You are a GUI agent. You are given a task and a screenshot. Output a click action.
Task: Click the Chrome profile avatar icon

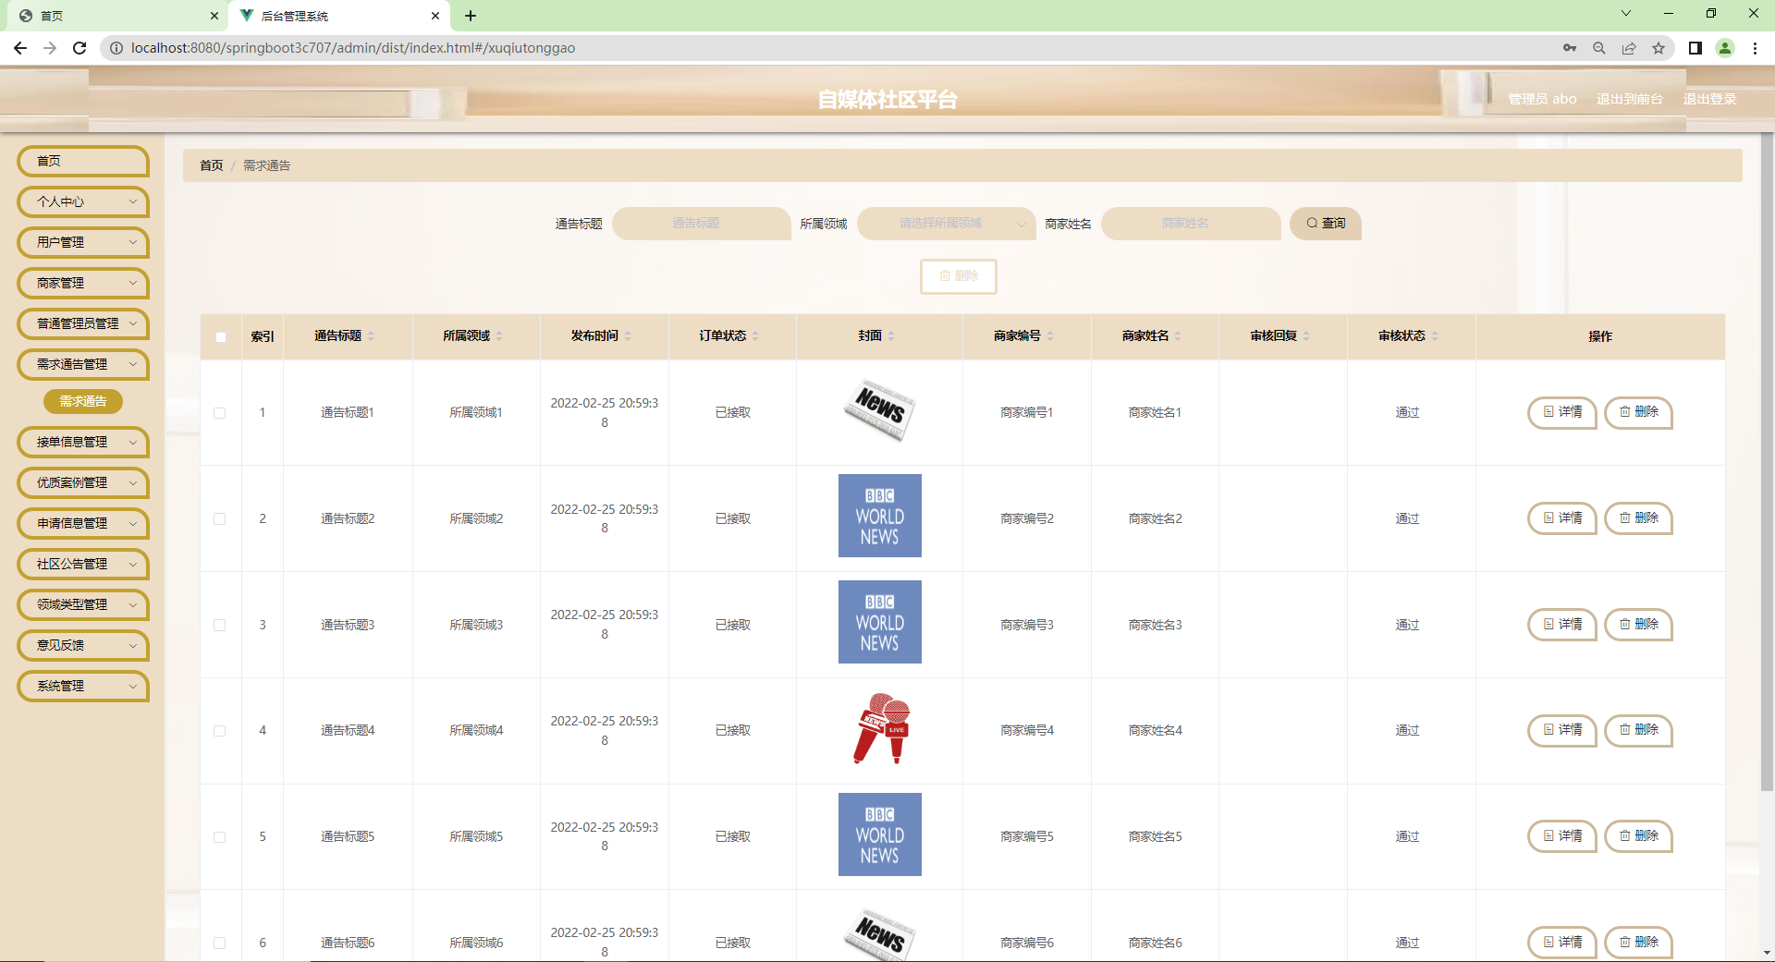(1725, 48)
